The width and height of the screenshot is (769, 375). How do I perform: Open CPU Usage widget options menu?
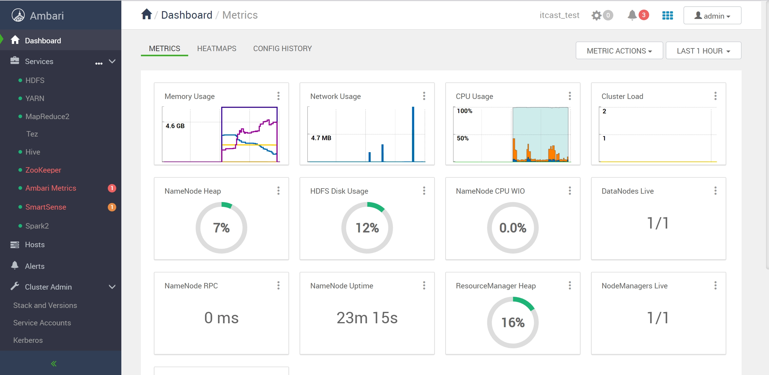[x=570, y=96]
